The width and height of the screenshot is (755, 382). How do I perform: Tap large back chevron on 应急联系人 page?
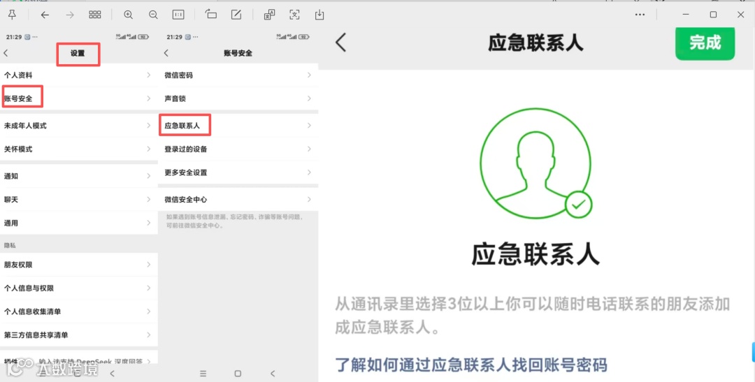[341, 43]
